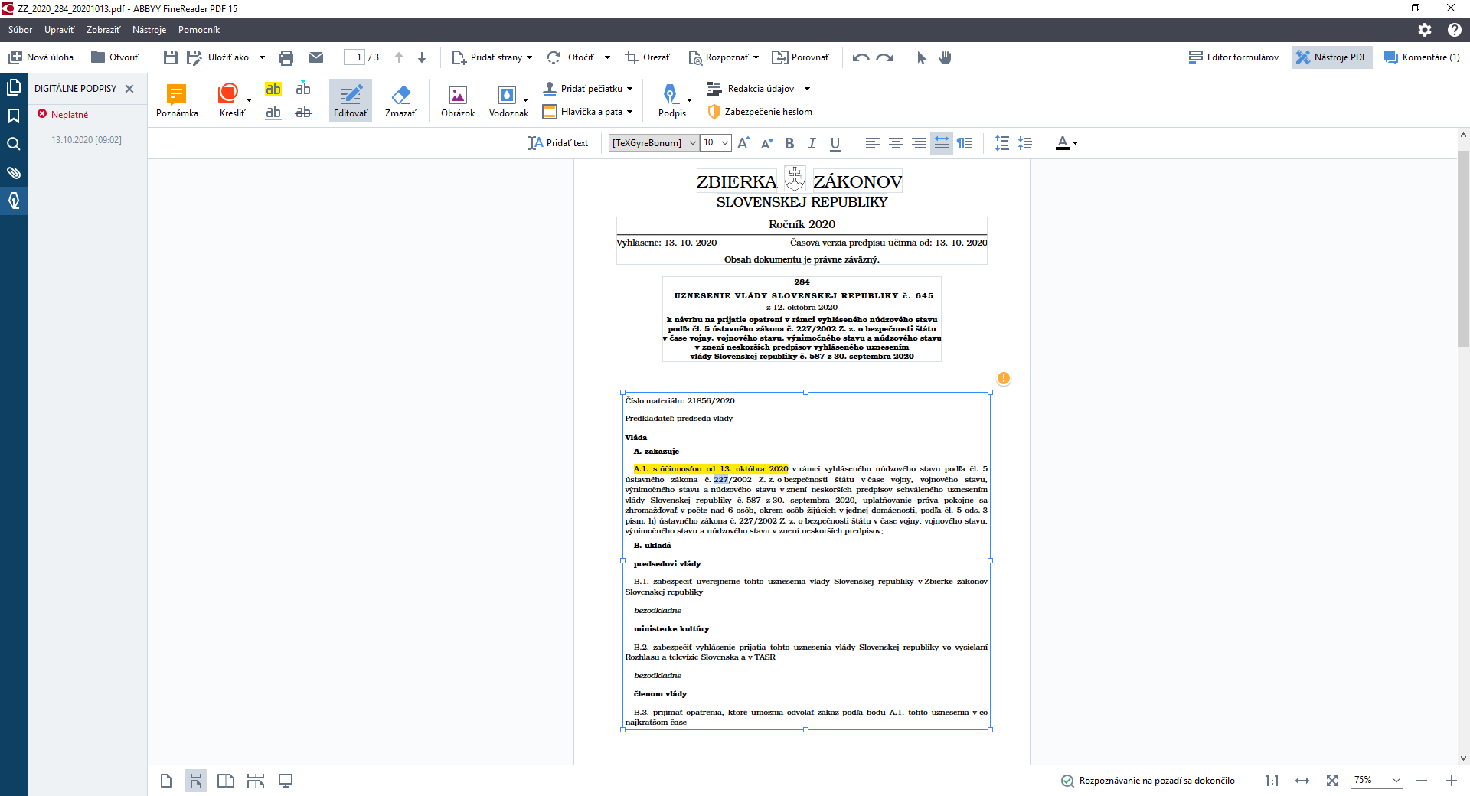Image resolution: width=1470 pixels, height=796 pixels.
Task: Open the Pomocník menu
Action: [199, 30]
